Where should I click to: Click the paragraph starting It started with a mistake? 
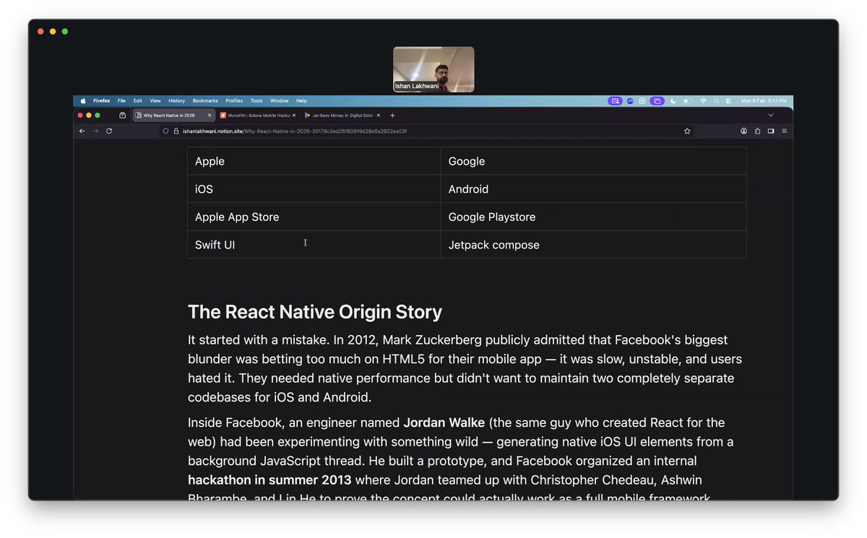465,368
